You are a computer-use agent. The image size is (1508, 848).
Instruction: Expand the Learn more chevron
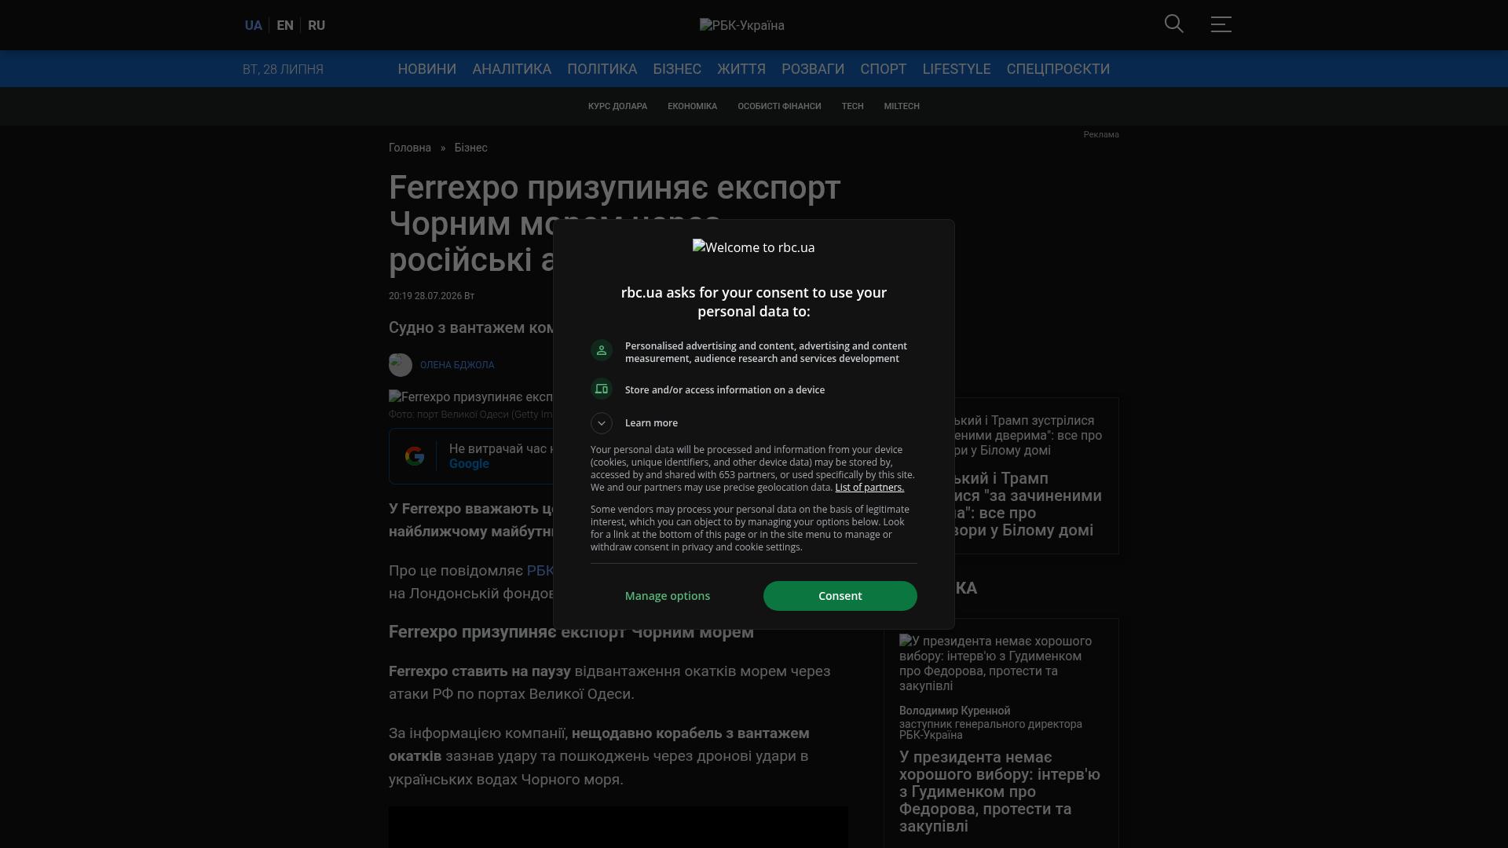coord(602,423)
